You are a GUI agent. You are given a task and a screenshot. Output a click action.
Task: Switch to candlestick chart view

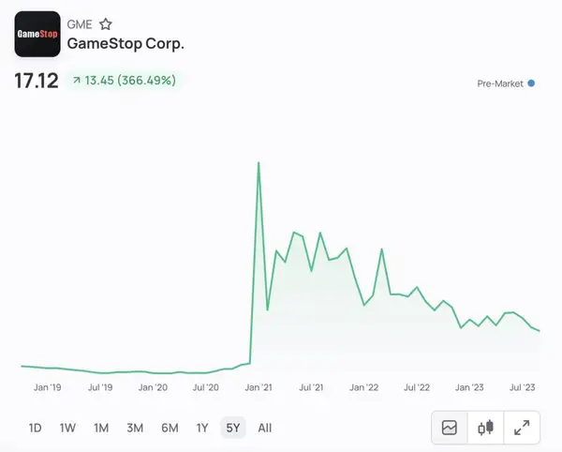coord(485,428)
